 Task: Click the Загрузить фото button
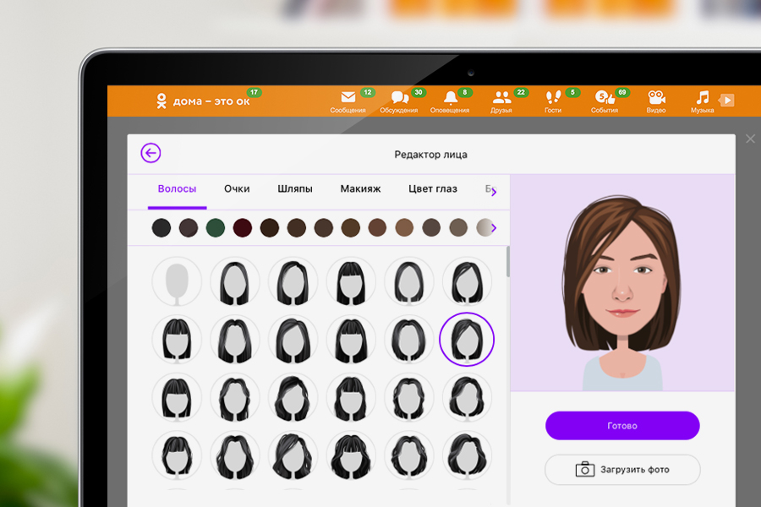pos(622,470)
